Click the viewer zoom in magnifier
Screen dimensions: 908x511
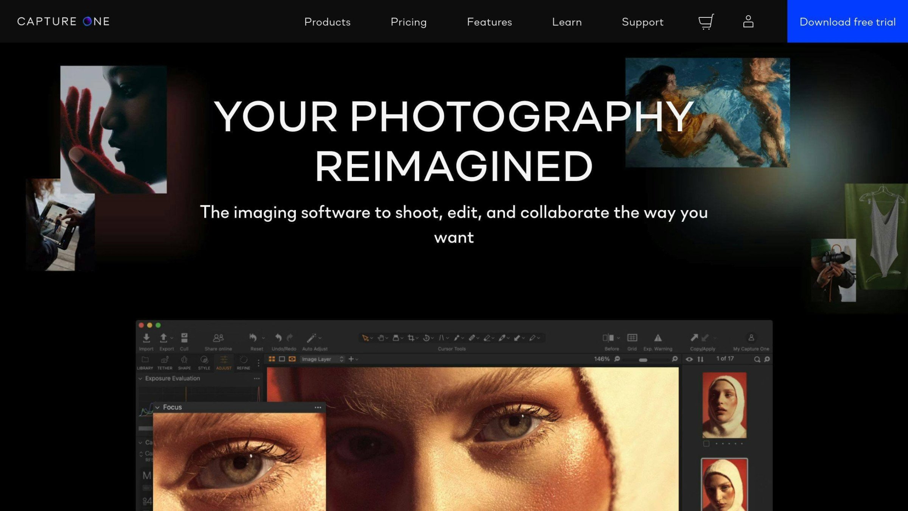[x=675, y=359]
